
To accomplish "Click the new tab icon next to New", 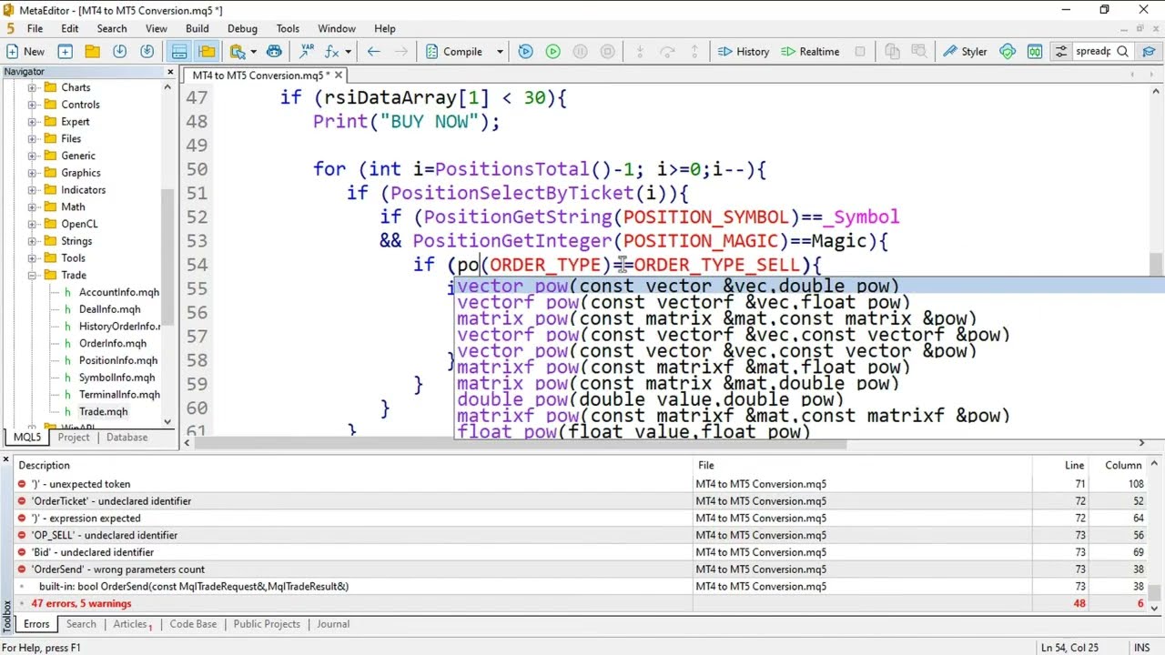I will click(65, 52).
